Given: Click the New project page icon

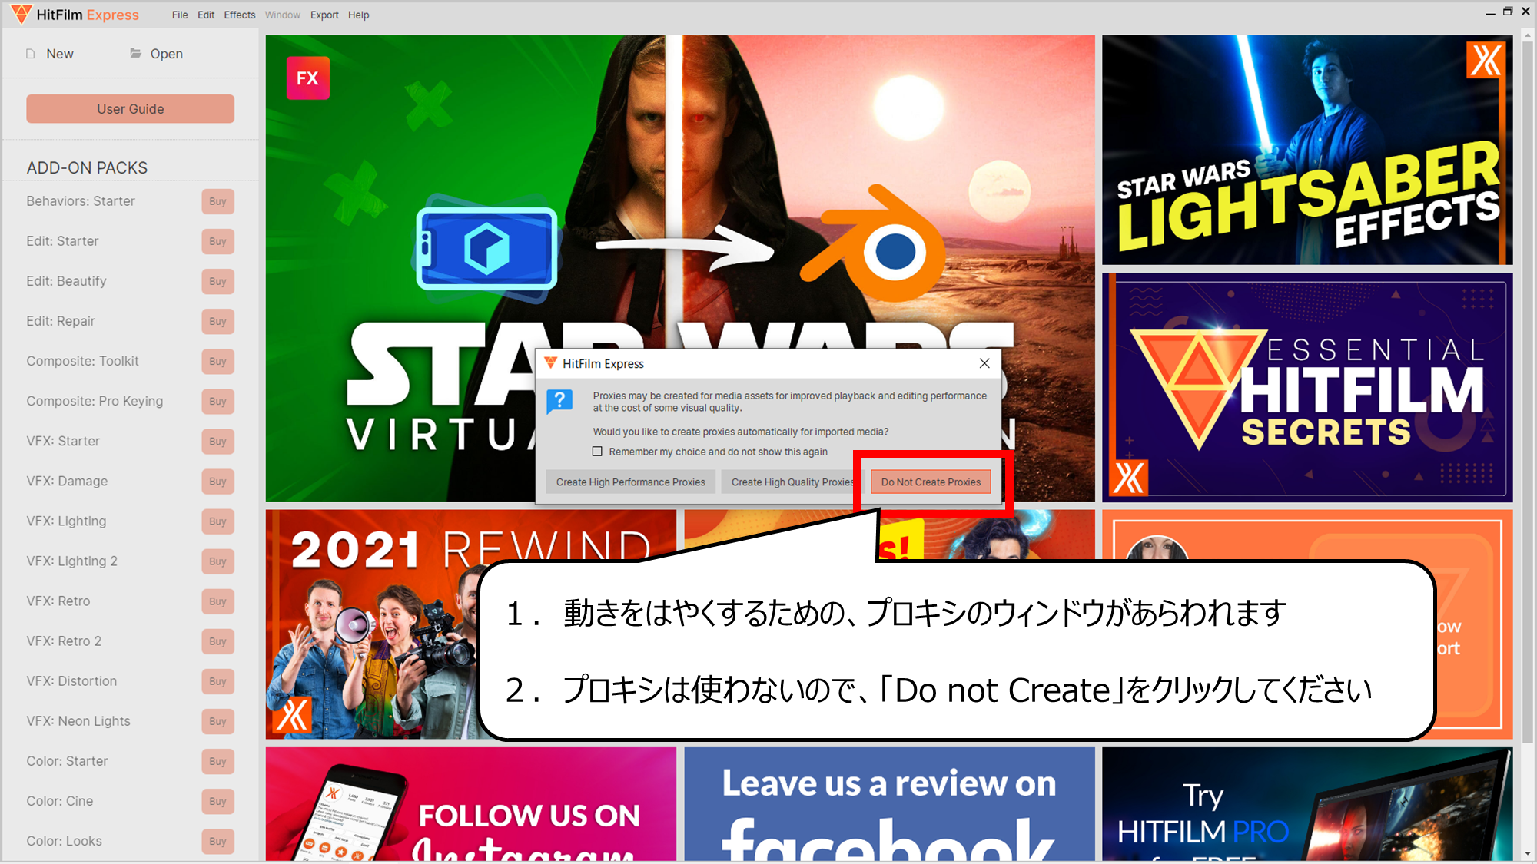Looking at the screenshot, I should [31, 54].
